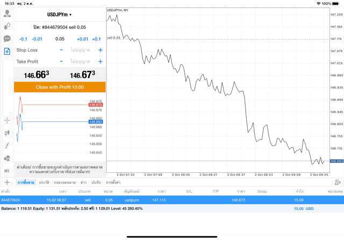This screenshot has width=344, height=240.
Task: Decrease volume by -0.1
Action: pyautogui.click(x=23, y=39)
